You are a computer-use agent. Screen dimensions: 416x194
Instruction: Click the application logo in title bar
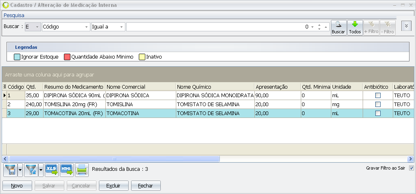click(x=5, y=5)
